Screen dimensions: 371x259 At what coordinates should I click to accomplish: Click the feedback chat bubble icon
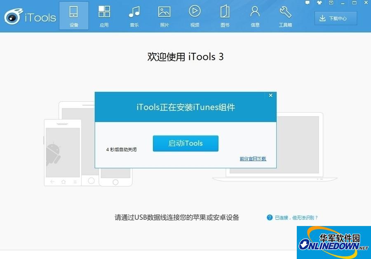pyautogui.click(x=308, y=3)
